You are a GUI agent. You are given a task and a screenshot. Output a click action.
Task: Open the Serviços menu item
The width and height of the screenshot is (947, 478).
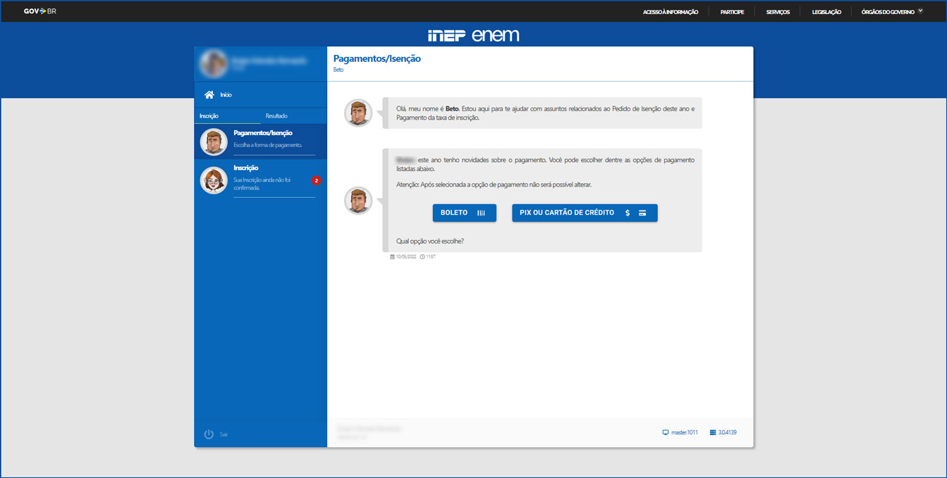[x=778, y=12]
